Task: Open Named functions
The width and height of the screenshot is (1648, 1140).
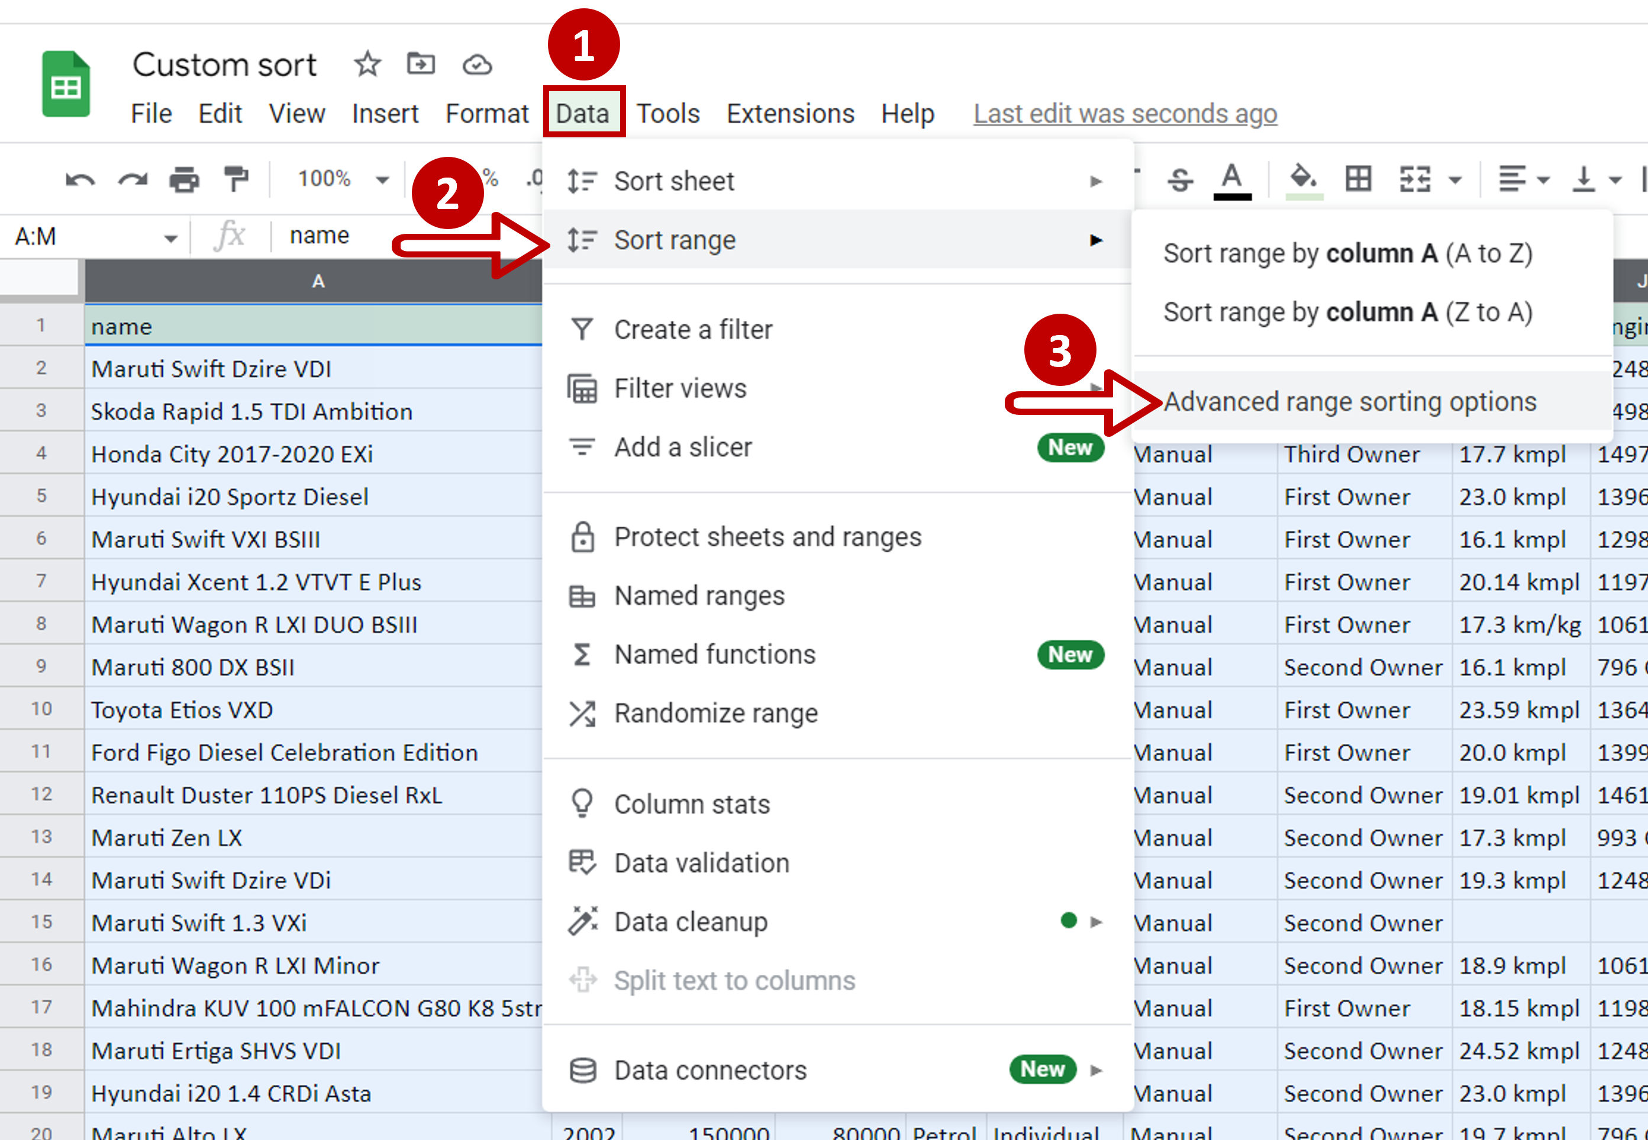Action: (x=837, y=654)
